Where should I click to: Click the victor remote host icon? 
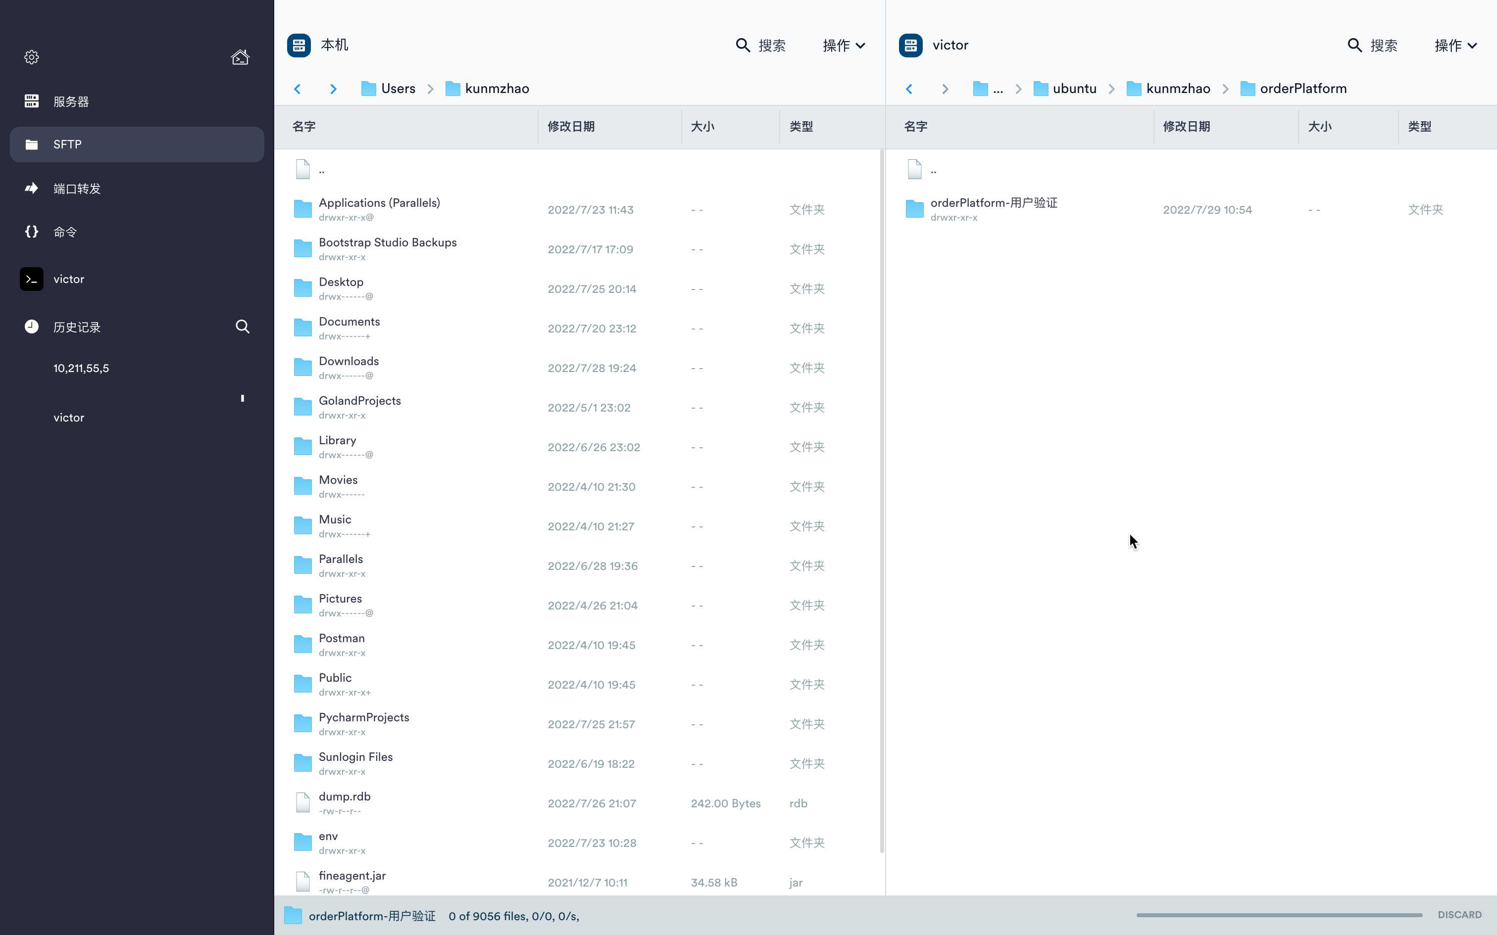click(910, 45)
